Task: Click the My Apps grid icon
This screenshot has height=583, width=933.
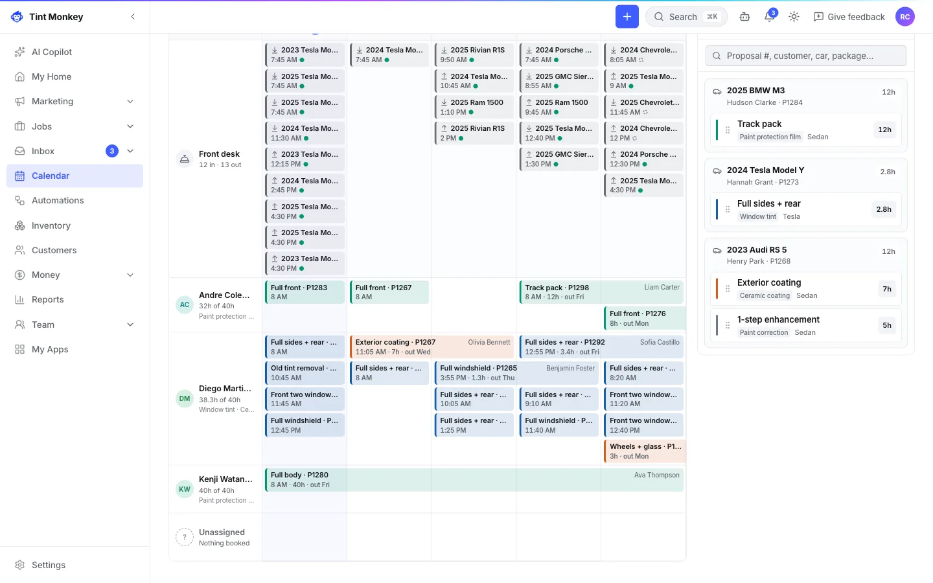Action: pos(19,349)
